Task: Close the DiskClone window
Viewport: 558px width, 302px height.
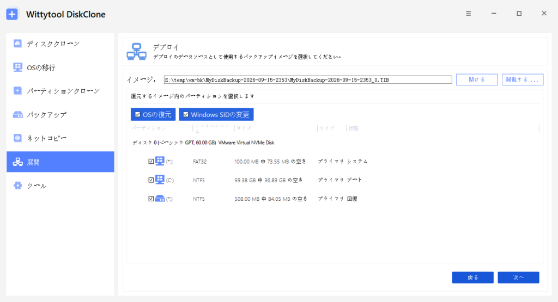Action: pyautogui.click(x=544, y=14)
